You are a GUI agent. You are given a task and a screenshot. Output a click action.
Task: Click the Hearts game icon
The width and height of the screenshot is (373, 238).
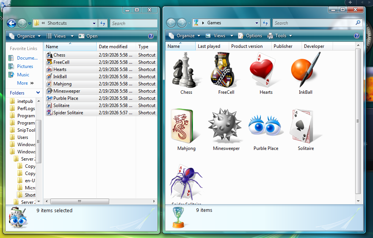(x=266, y=71)
